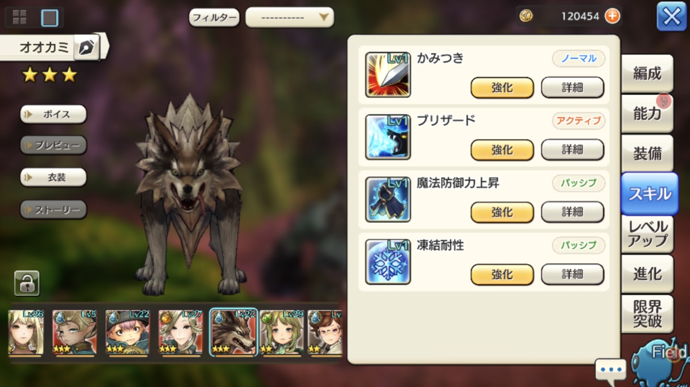Image resolution: width=690 pixels, height=387 pixels.
Task: Click 強化 for ブリザード skill
Action: click(502, 150)
